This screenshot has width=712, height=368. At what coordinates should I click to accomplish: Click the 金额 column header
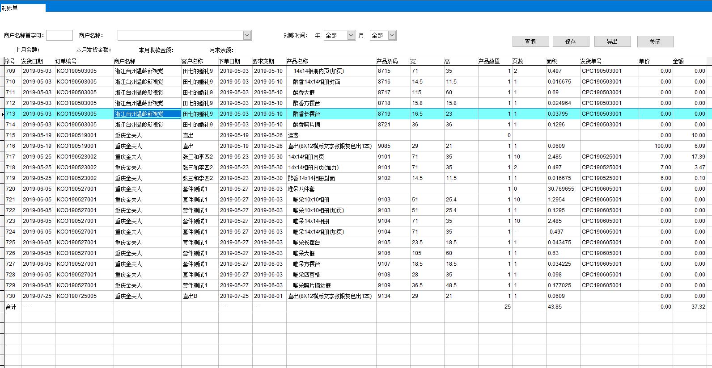(678, 61)
